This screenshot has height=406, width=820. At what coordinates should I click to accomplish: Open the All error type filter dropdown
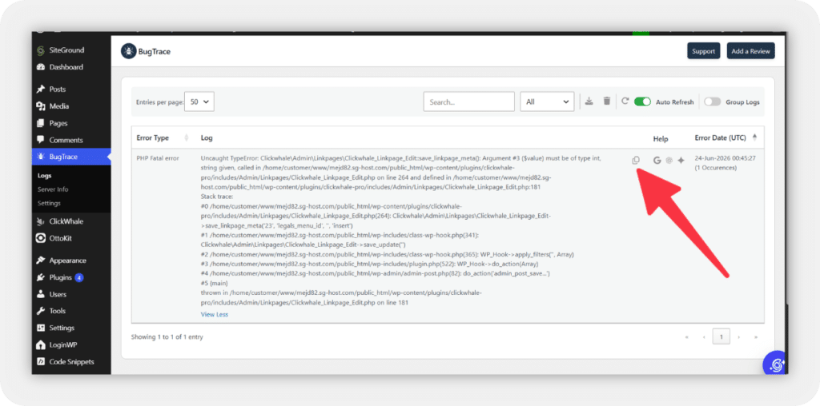tap(547, 101)
